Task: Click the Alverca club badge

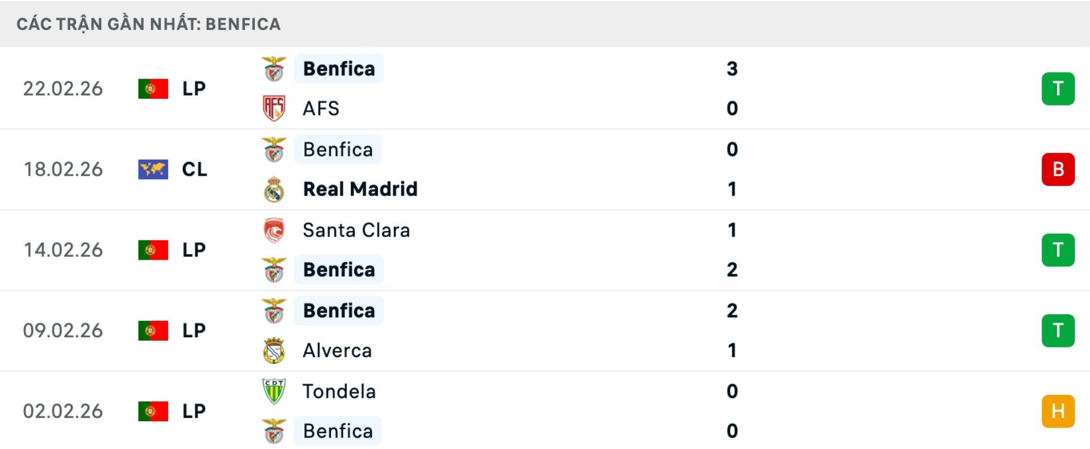Action: coord(274,350)
